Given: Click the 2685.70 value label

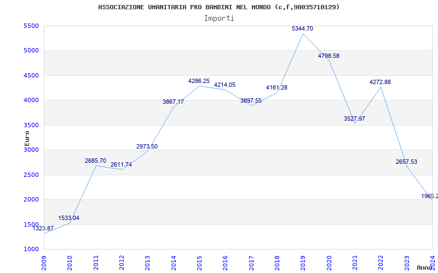Looking at the screenshot, I should coord(95,161).
